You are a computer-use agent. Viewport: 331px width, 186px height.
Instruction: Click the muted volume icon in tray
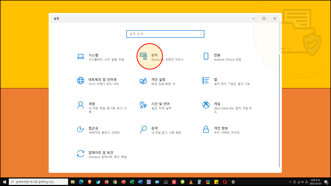pos(303,182)
